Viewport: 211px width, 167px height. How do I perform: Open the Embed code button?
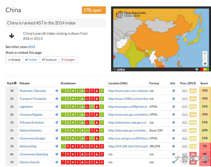14,60
